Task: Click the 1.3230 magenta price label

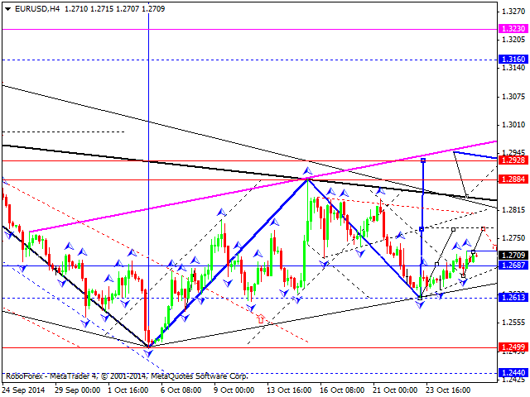Action: click(512, 29)
